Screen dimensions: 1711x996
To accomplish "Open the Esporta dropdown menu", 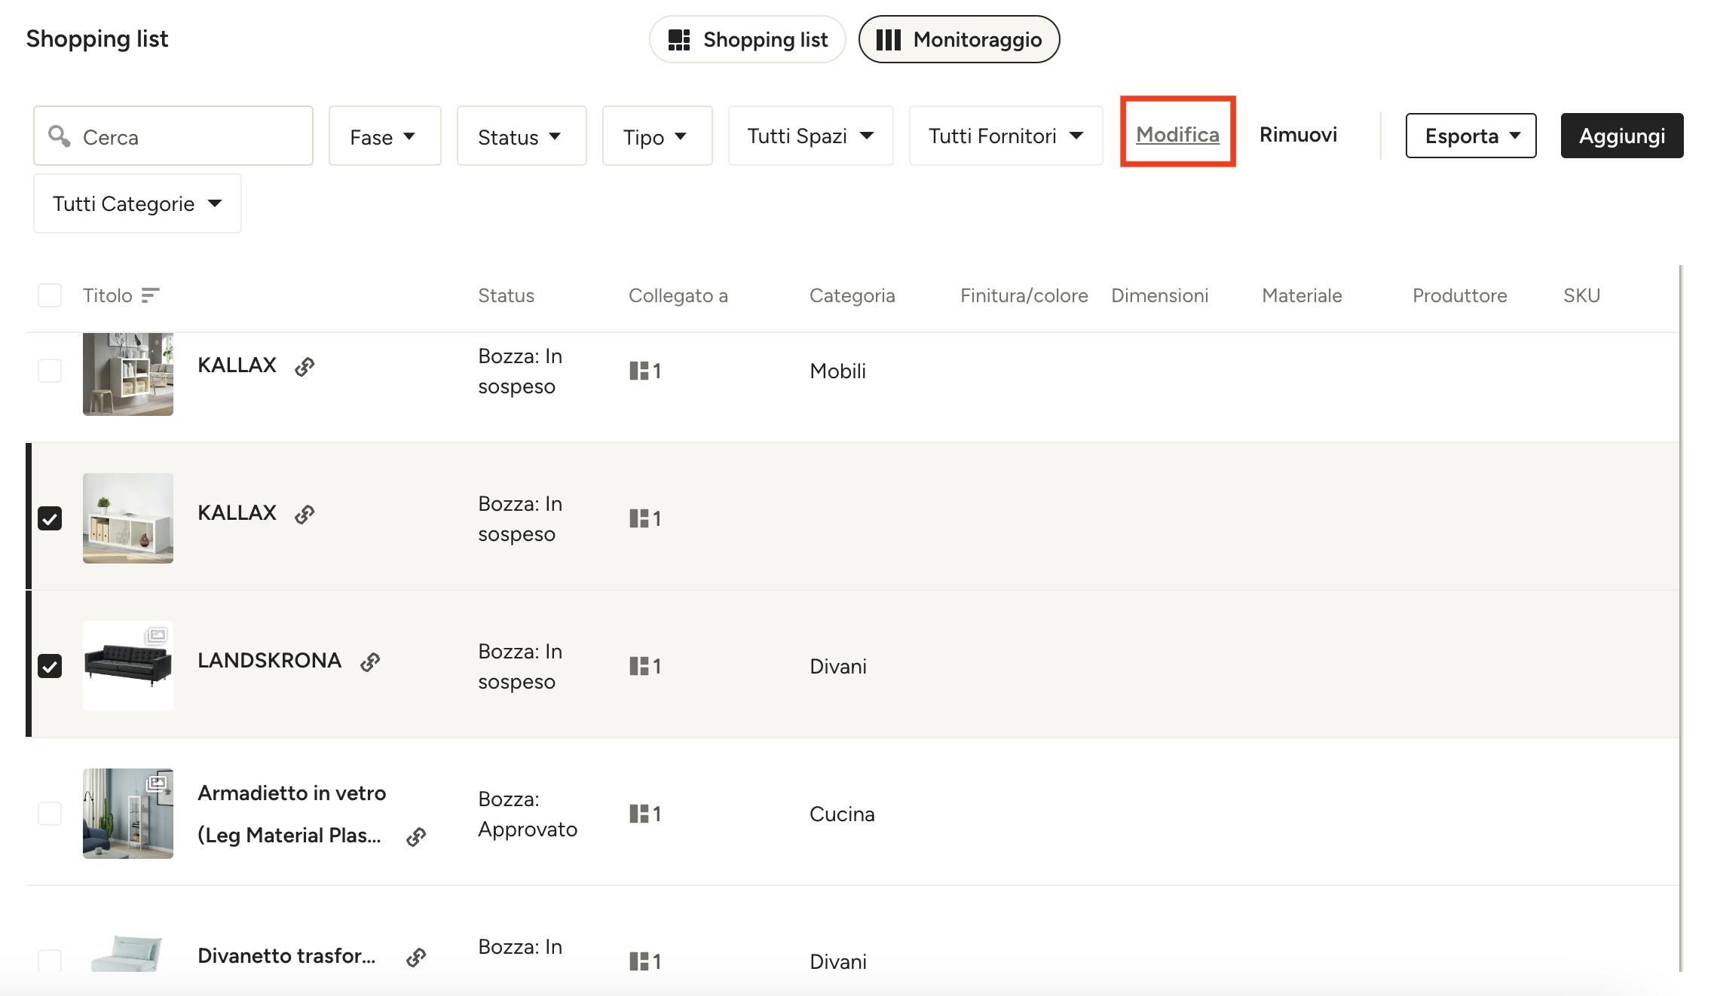I will click(1471, 136).
